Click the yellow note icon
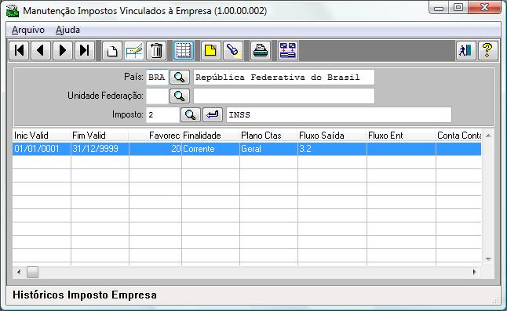 click(x=210, y=51)
